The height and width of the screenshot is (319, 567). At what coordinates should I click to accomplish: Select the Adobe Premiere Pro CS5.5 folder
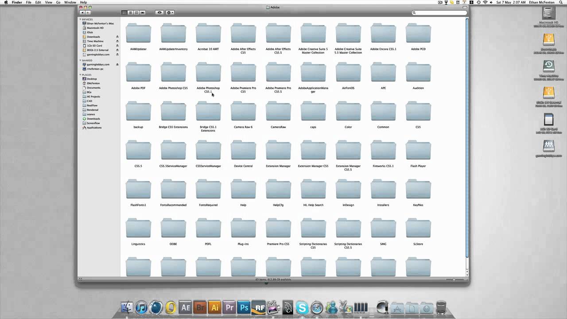[278, 72]
